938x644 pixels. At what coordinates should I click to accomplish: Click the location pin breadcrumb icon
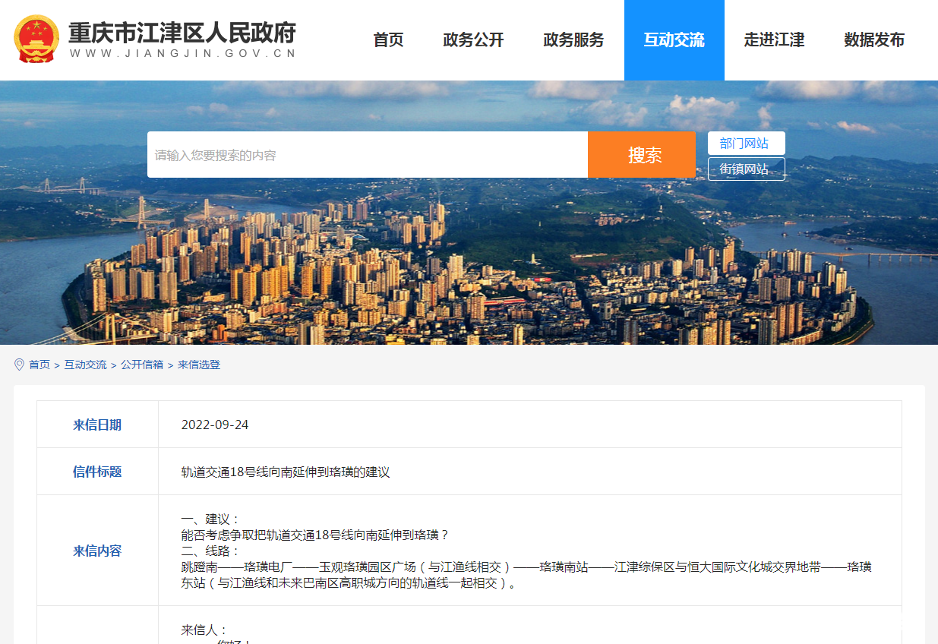[x=19, y=365]
